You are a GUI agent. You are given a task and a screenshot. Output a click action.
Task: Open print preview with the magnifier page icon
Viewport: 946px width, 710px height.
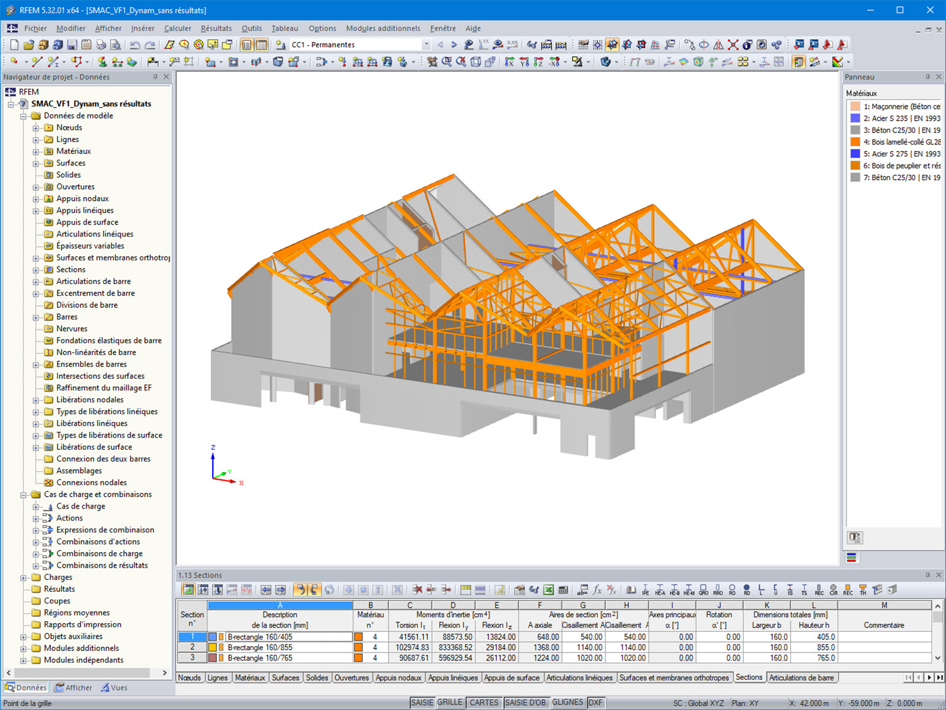[116, 45]
